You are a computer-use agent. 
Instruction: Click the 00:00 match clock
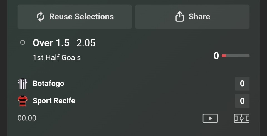click(x=27, y=118)
